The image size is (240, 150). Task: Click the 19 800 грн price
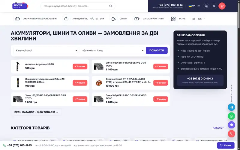[112, 86]
